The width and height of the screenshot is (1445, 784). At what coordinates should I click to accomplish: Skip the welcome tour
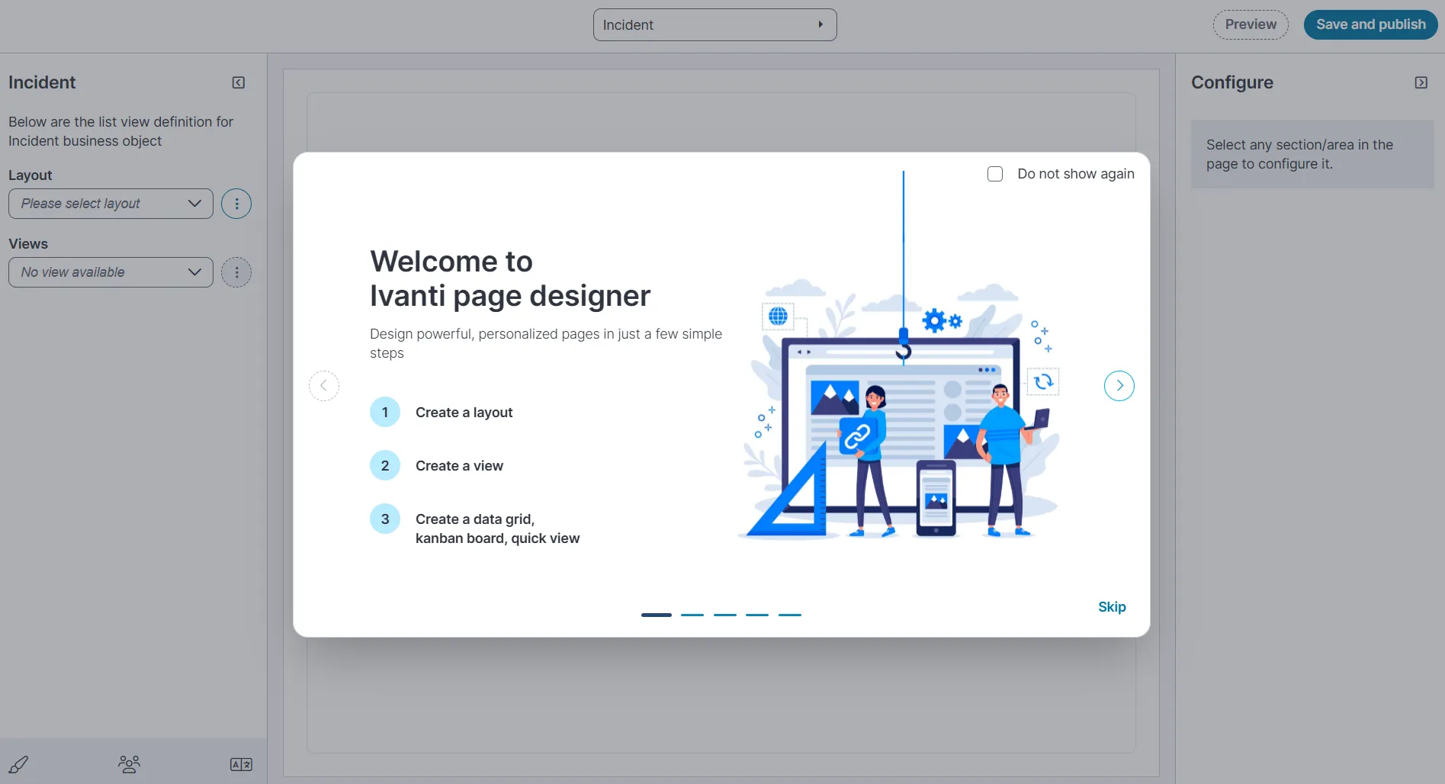click(1112, 607)
